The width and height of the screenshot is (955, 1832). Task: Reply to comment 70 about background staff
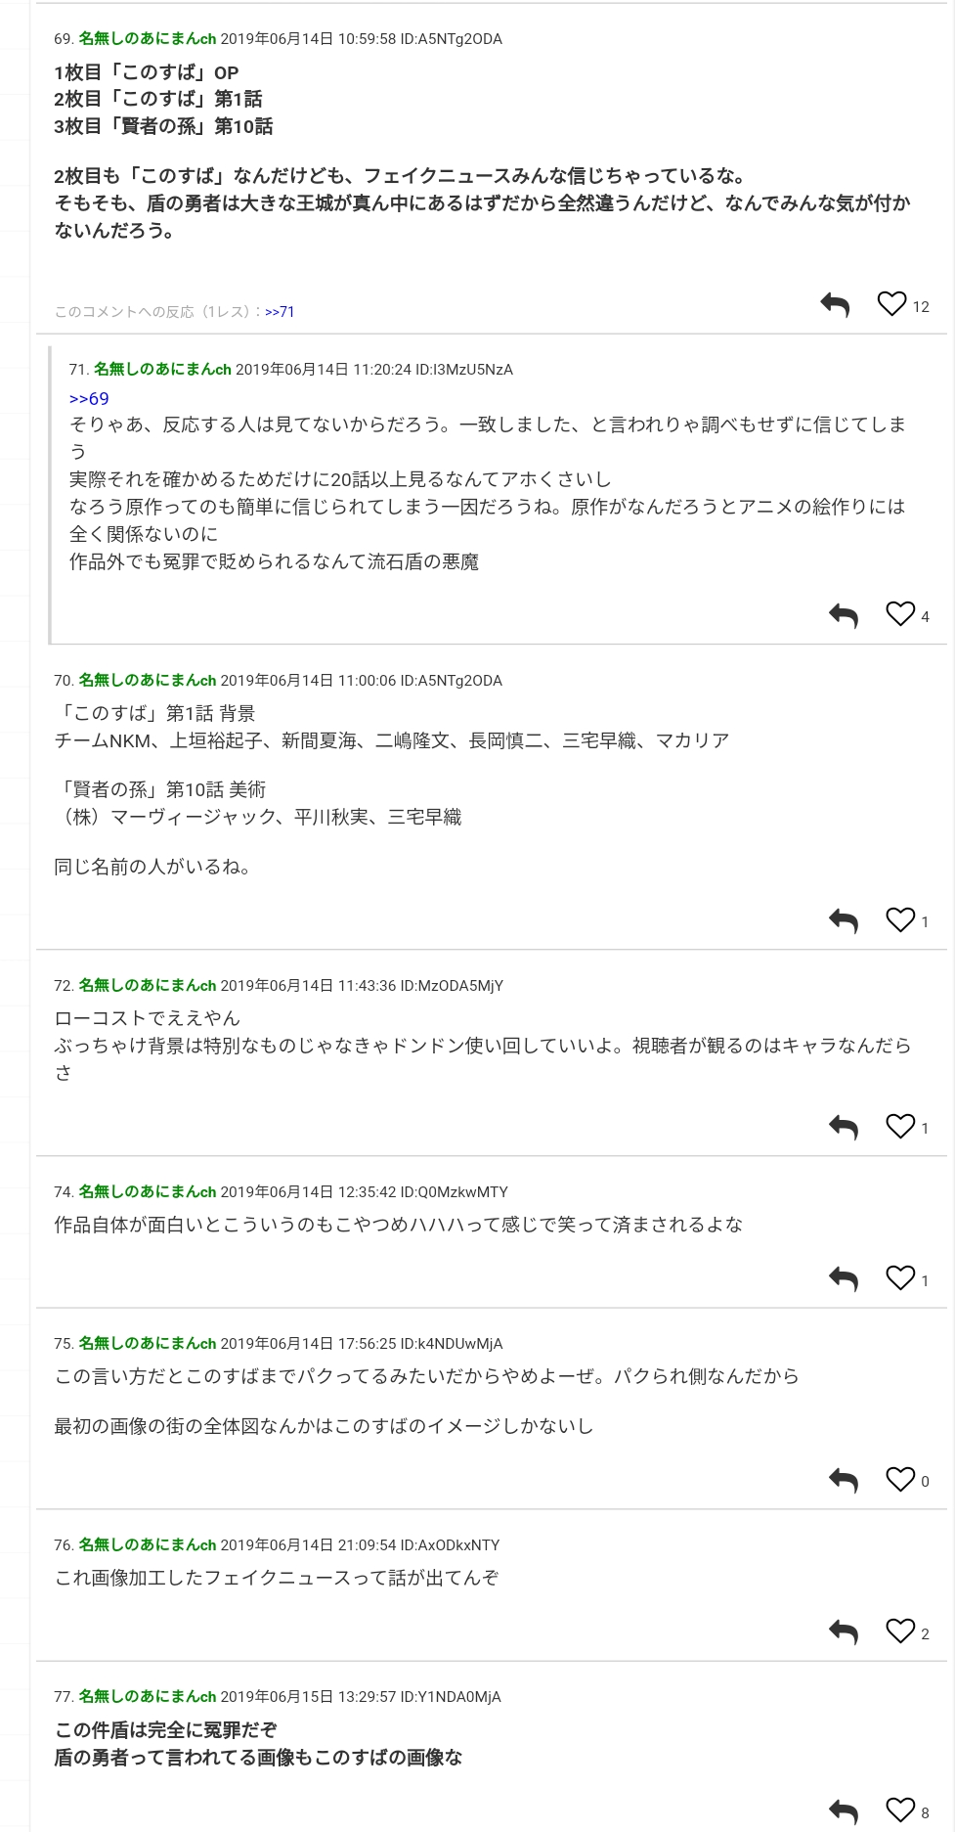[843, 920]
